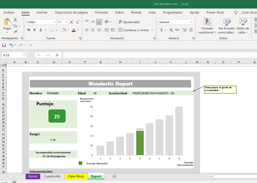This screenshot has height=183, width=257.
Task: Open the Forms sheet tab
Action: click(33, 176)
